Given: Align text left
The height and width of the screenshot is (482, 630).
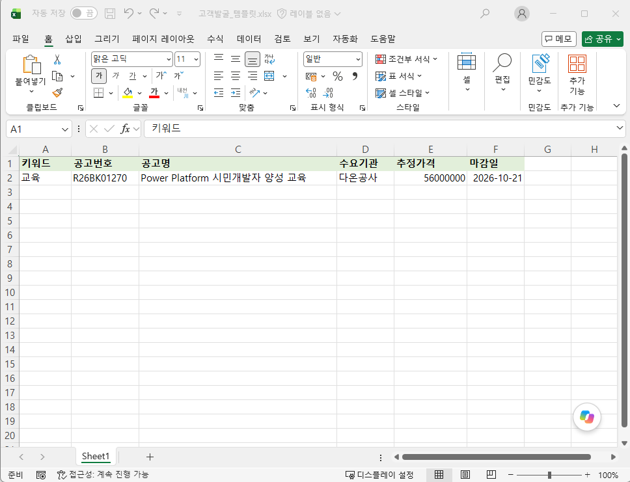Looking at the screenshot, I should click(x=219, y=76).
